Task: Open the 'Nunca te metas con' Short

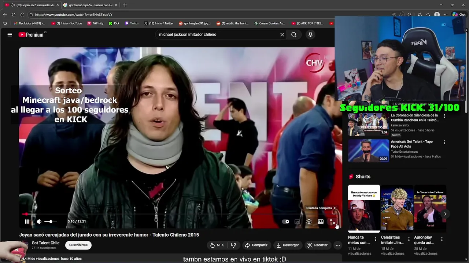Action: point(364,209)
